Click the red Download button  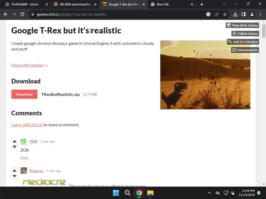(x=24, y=94)
